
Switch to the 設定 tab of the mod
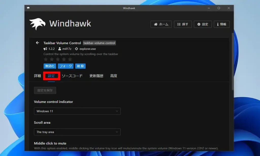click(51, 76)
